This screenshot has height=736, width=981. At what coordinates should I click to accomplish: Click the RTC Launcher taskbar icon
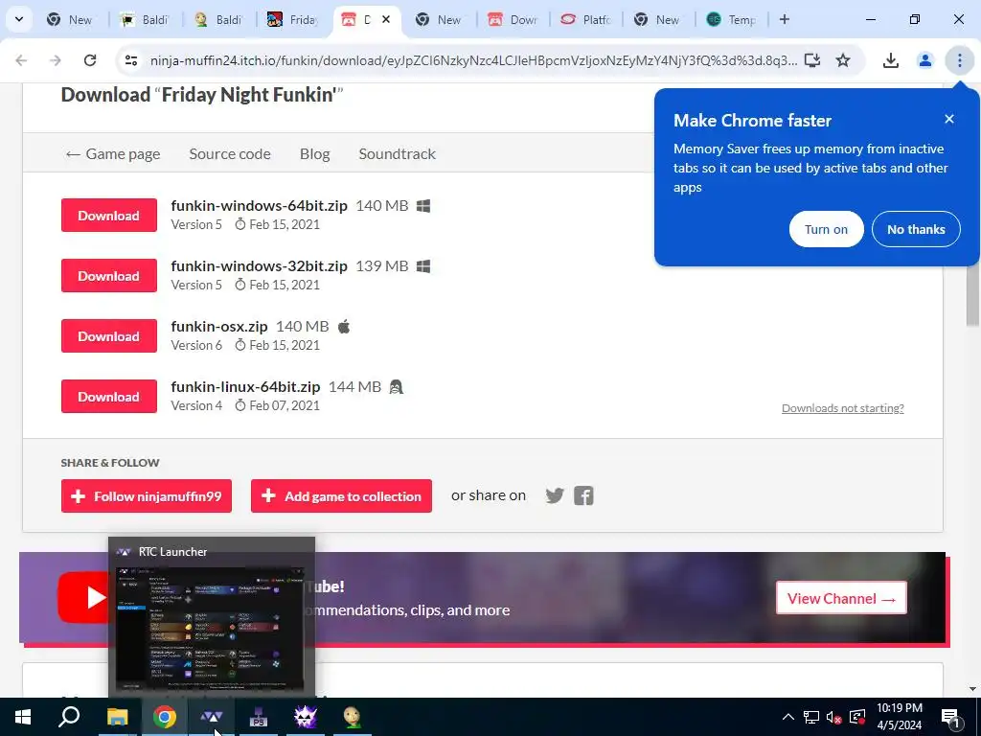[x=212, y=717]
